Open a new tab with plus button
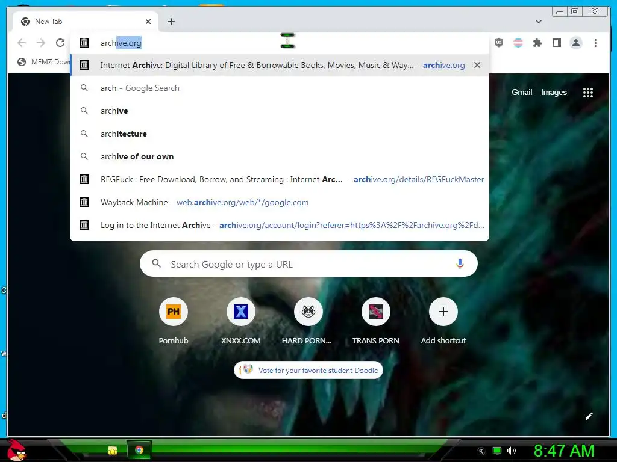Viewport: 617px width, 462px height. [171, 22]
